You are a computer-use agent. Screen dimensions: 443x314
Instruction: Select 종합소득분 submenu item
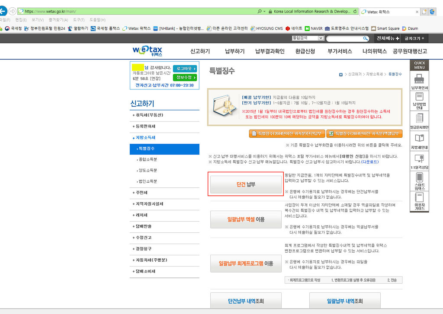[148, 160]
